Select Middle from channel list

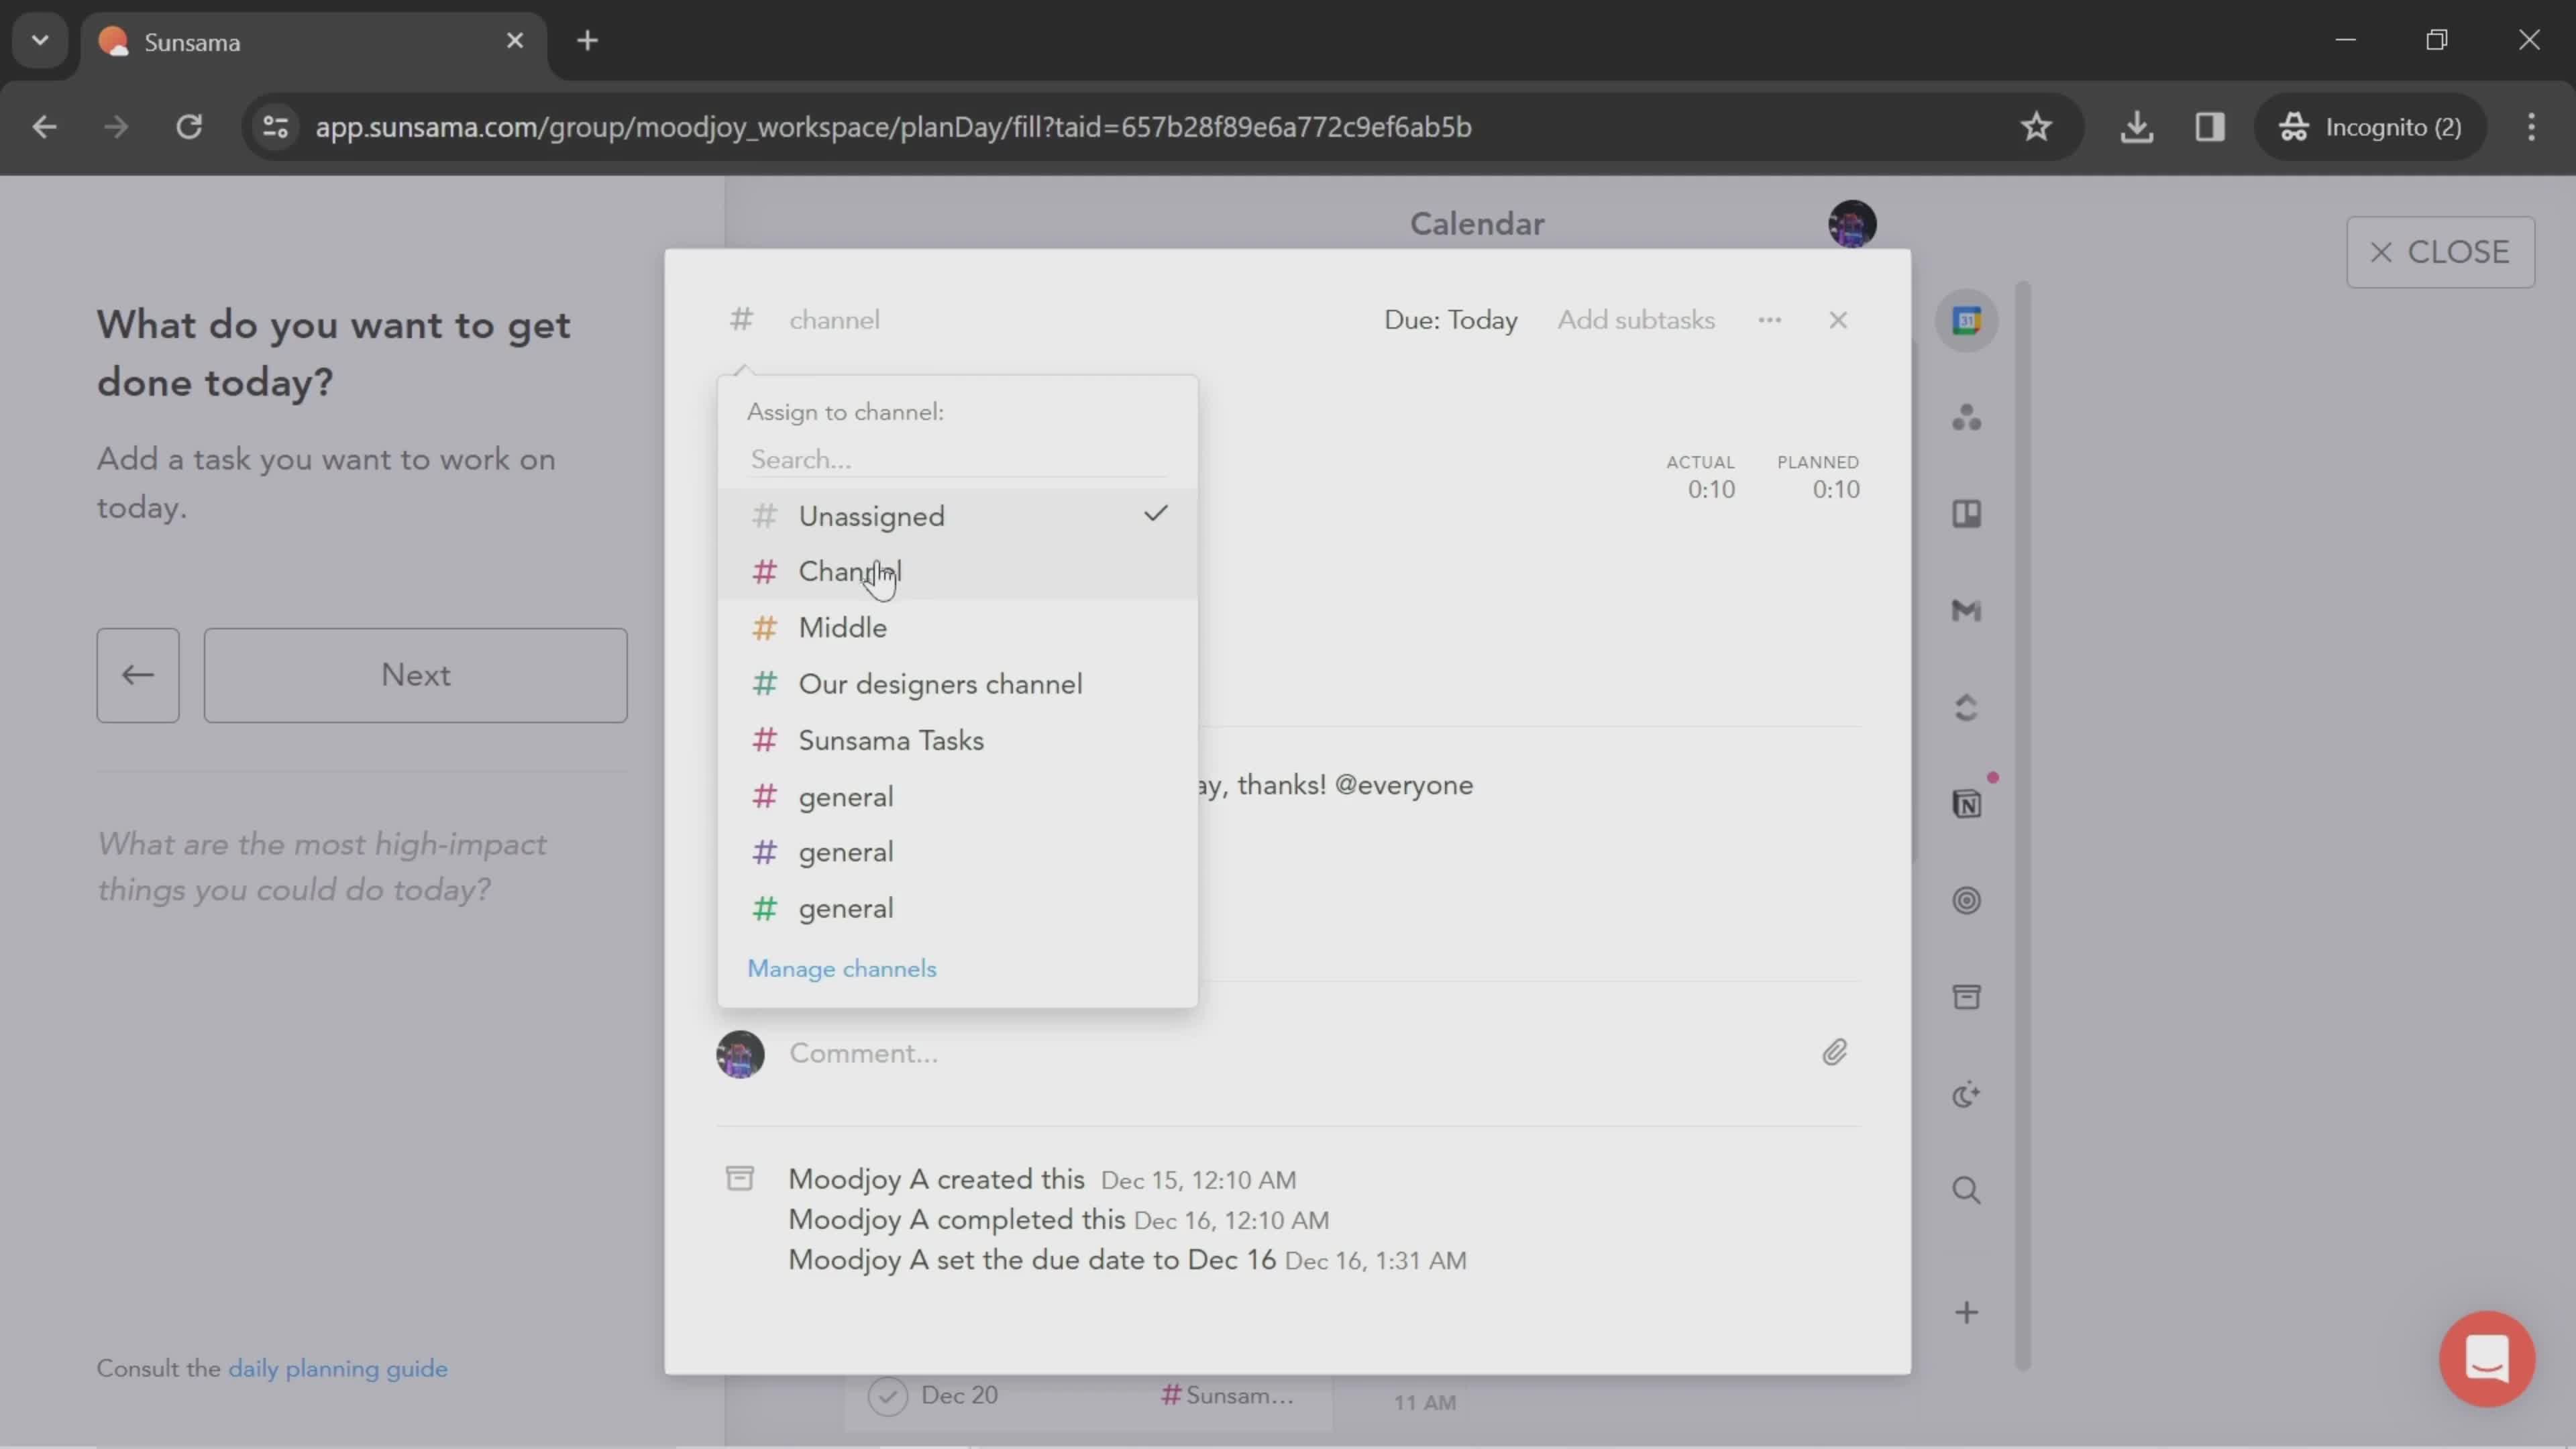point(842,627)
